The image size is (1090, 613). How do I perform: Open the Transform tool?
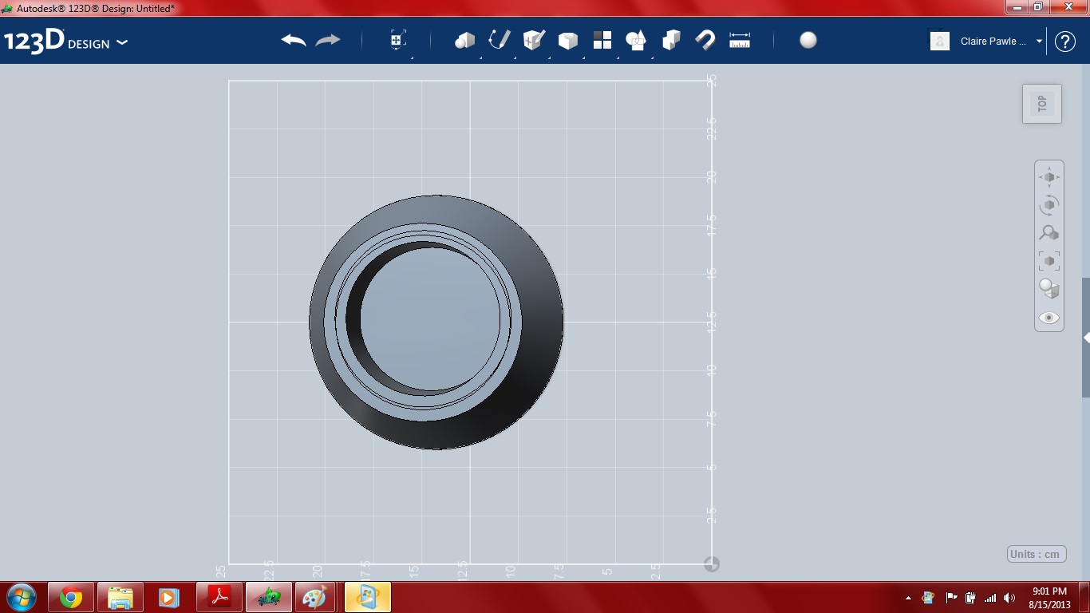coord(398,40)
